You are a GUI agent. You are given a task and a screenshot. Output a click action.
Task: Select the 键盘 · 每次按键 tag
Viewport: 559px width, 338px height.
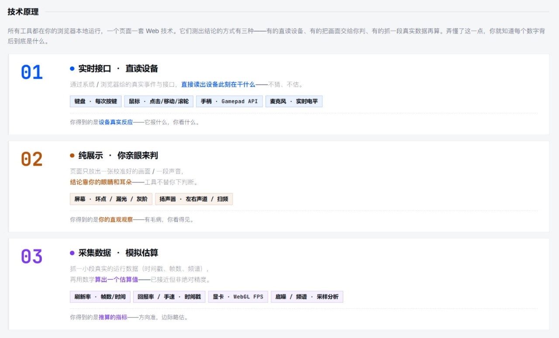point(96,101)
